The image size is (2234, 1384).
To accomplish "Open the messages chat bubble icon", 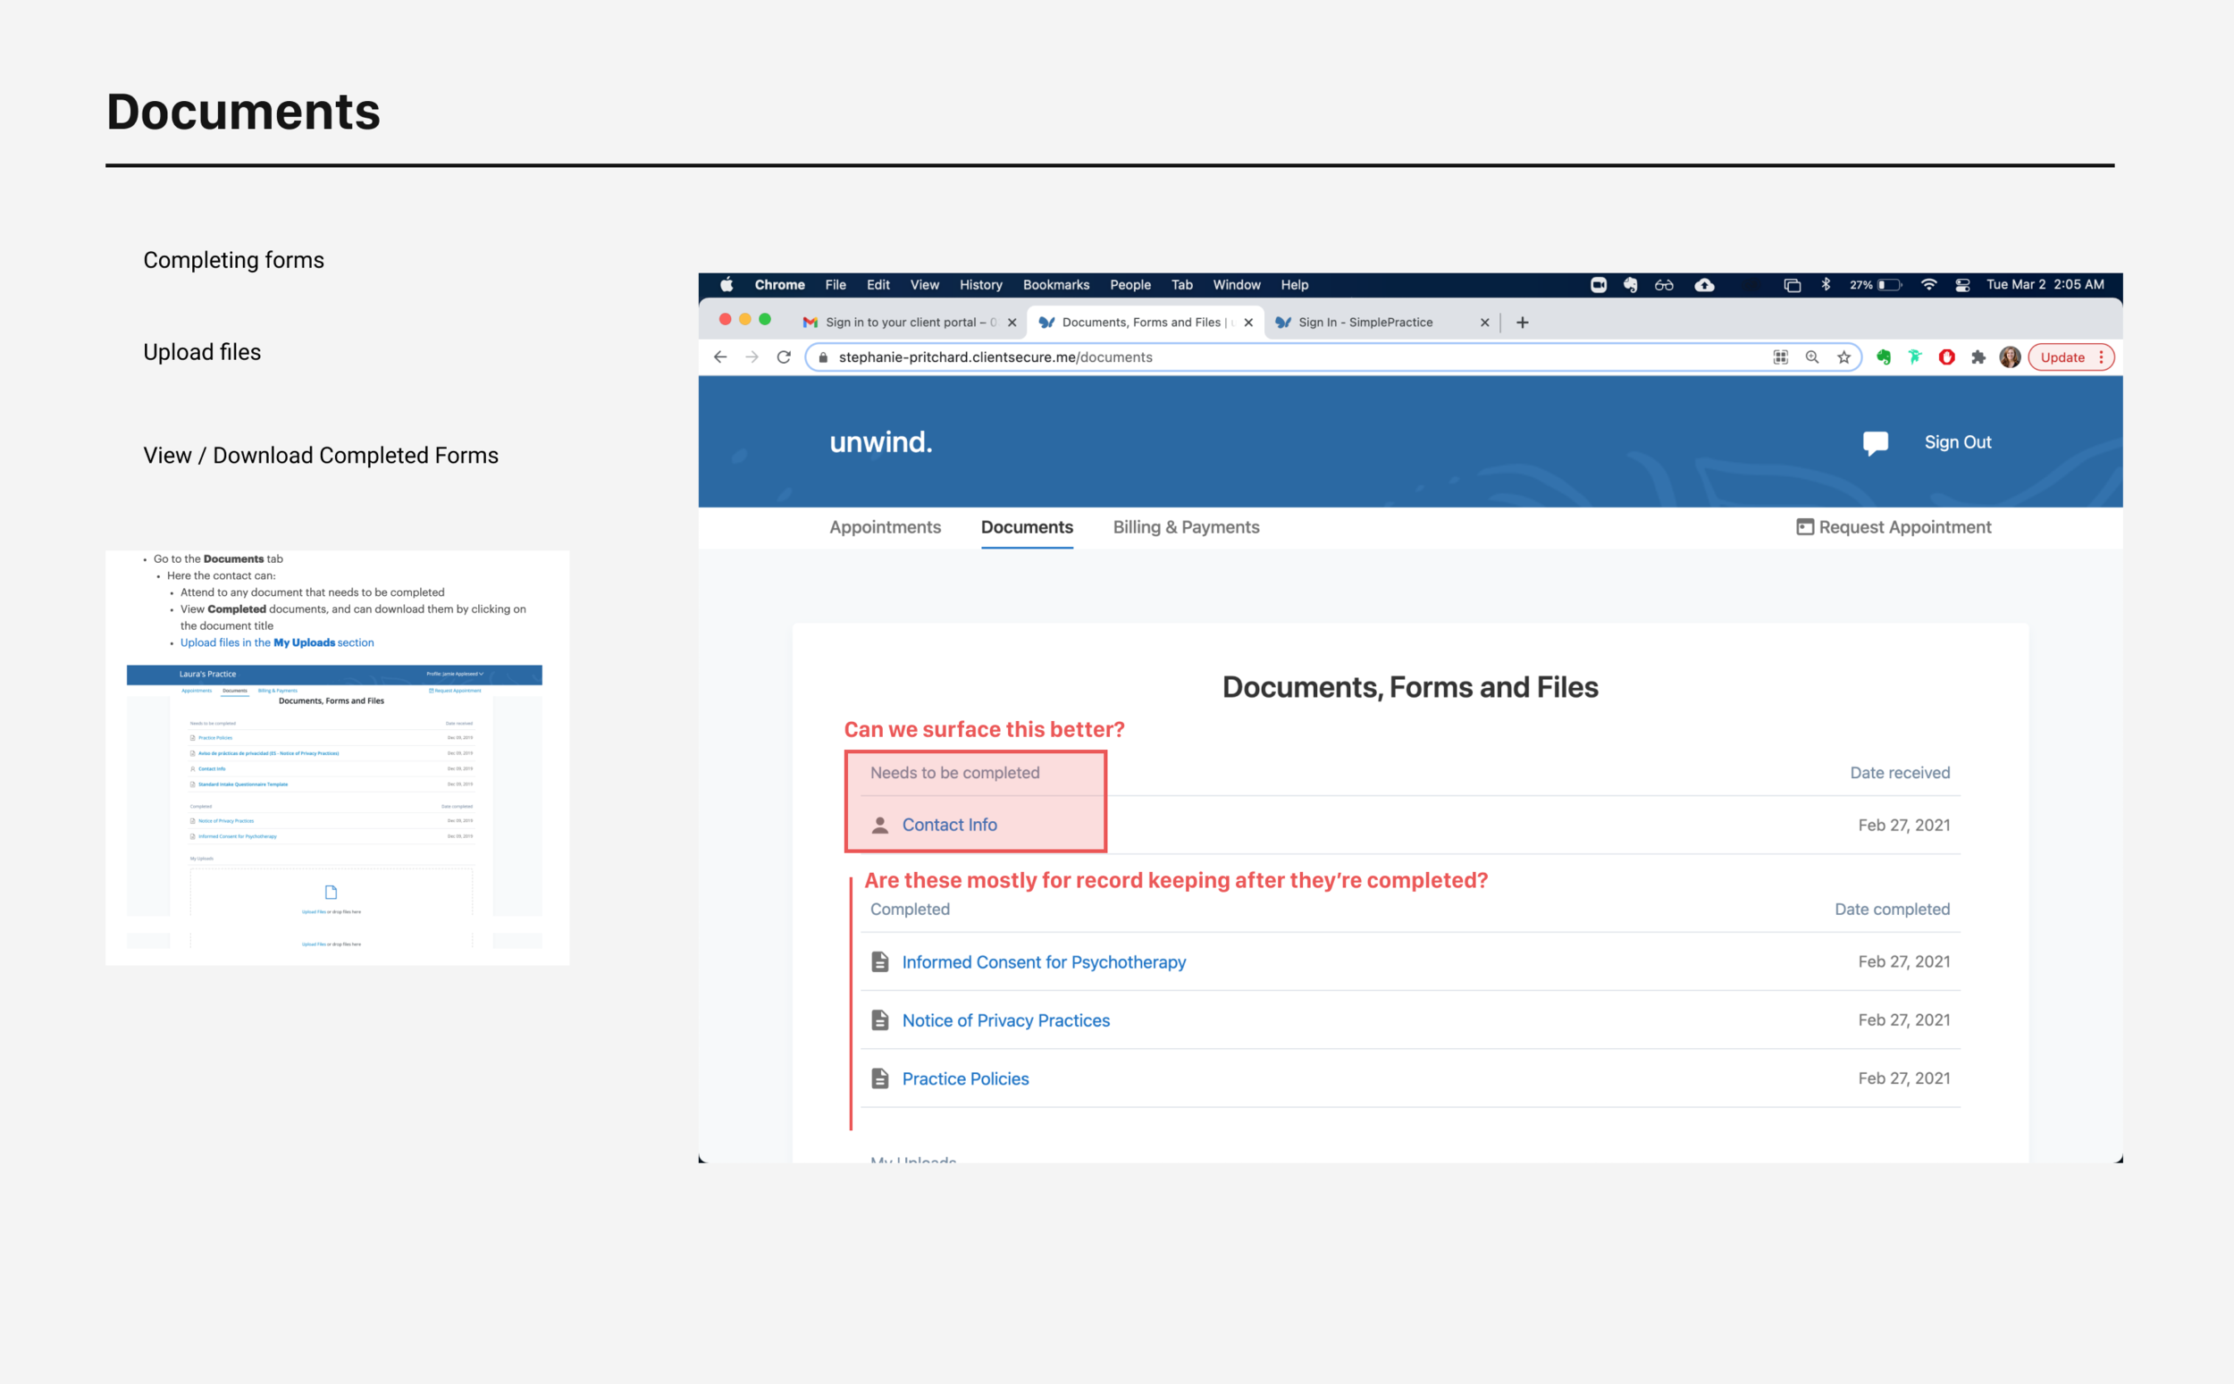I will [1876, 443].
